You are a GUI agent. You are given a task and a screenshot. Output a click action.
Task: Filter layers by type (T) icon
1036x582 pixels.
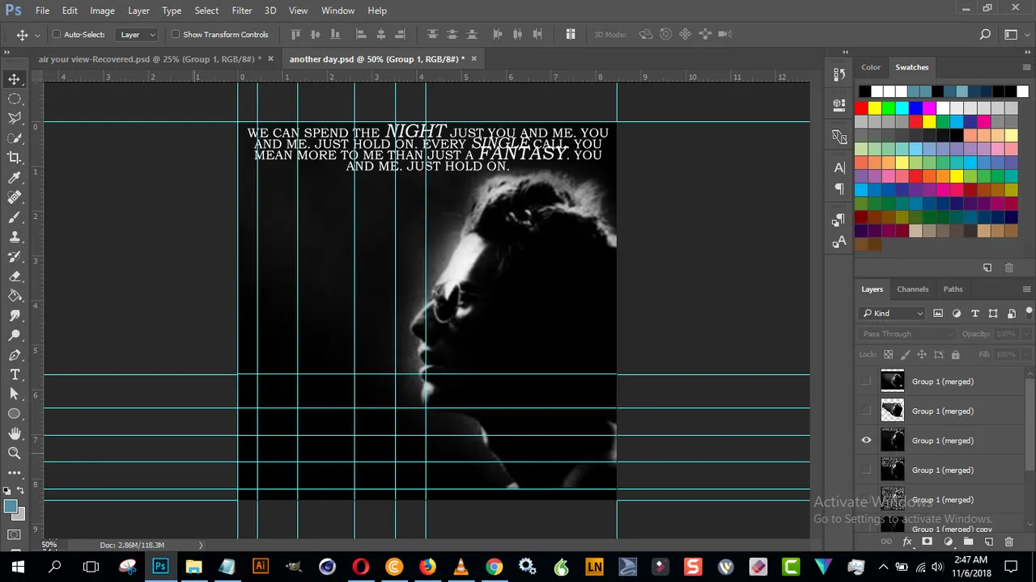pos(974,314)
